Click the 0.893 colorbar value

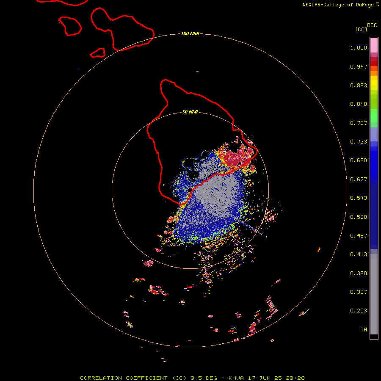coord(359,85)
